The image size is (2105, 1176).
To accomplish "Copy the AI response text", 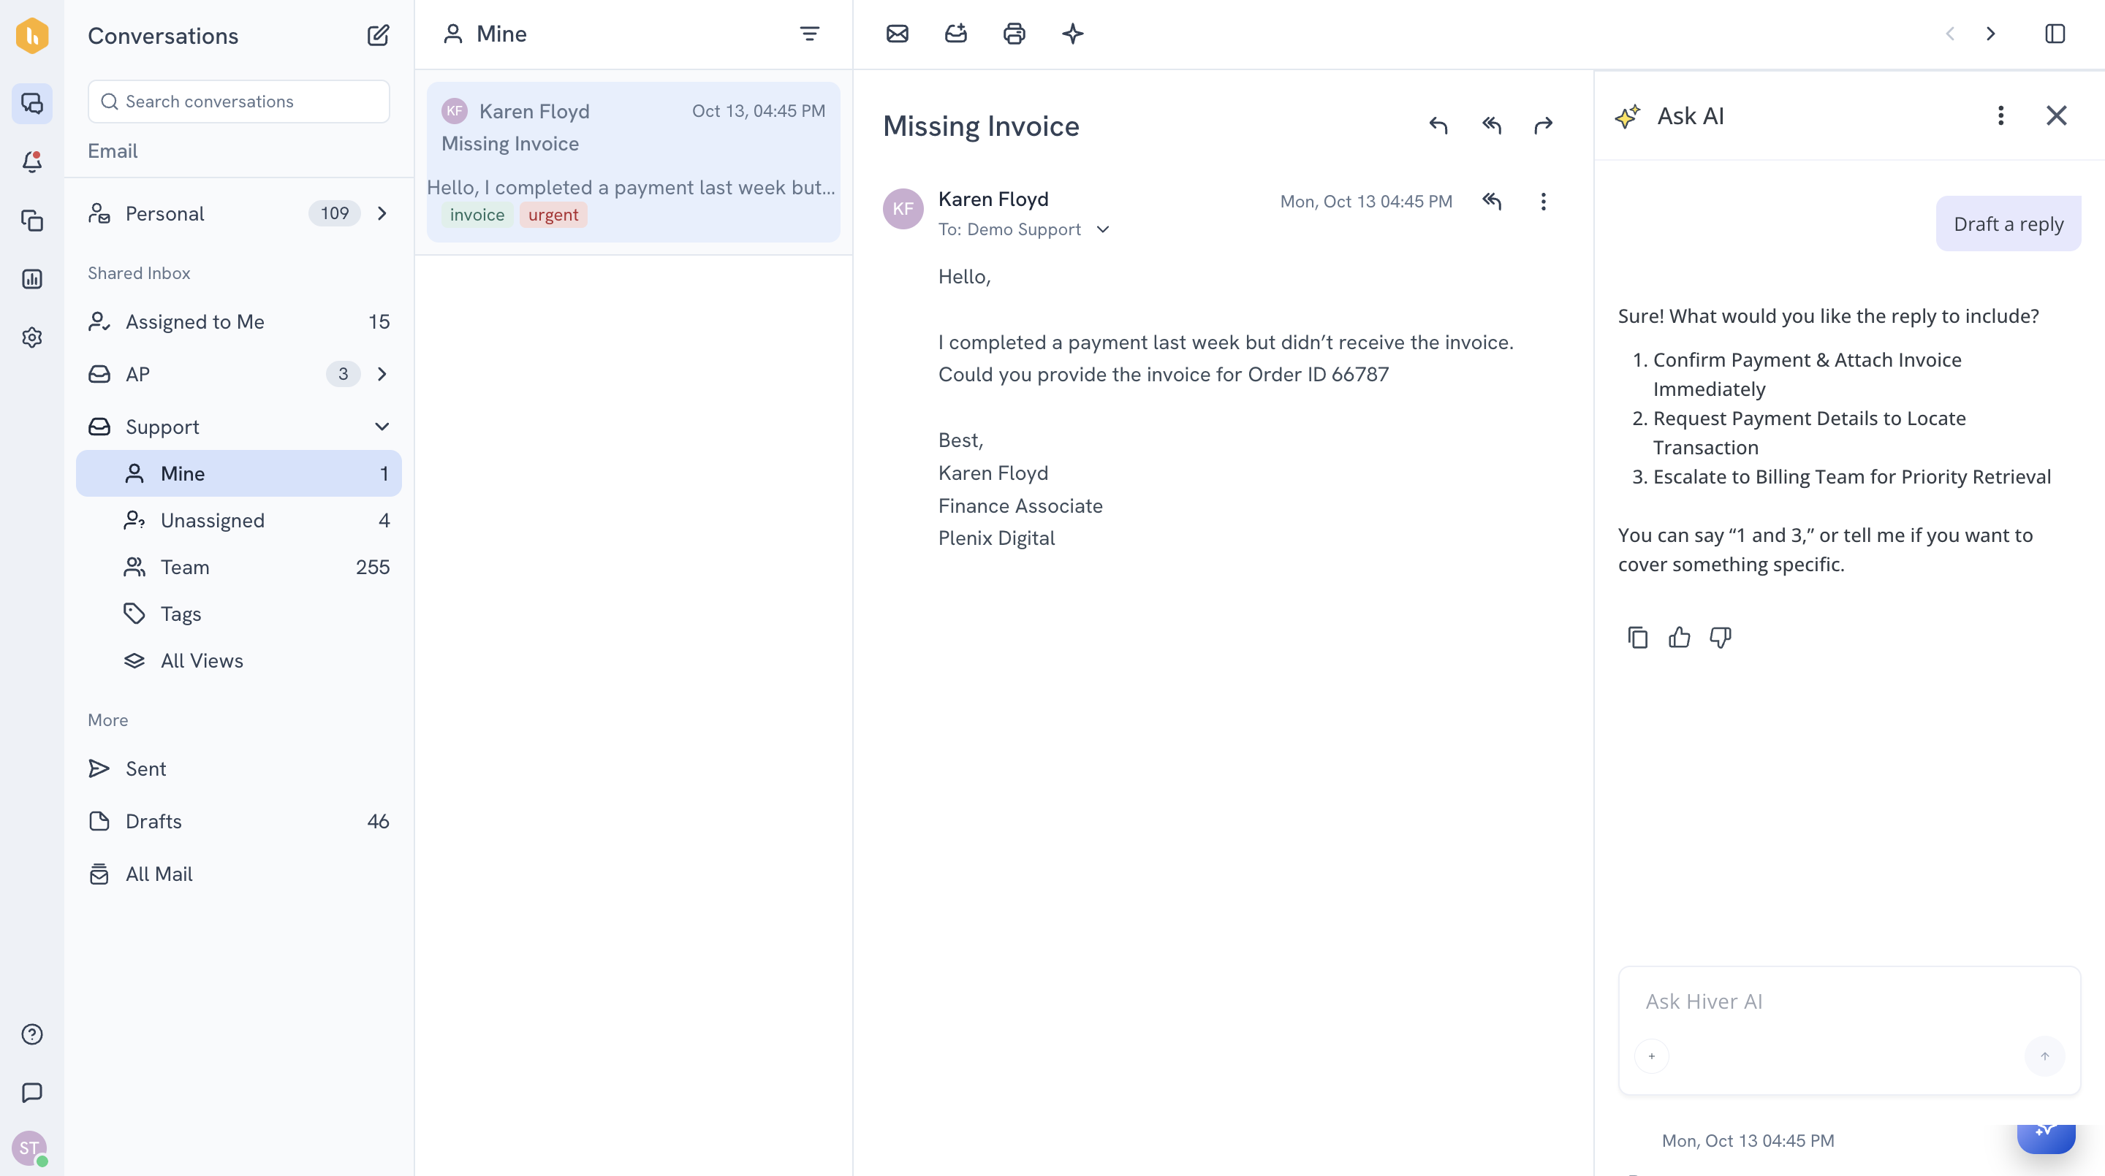I will pos(1637,637).
